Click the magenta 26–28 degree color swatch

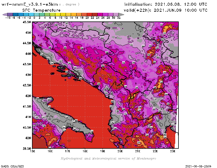coord(105,14)
